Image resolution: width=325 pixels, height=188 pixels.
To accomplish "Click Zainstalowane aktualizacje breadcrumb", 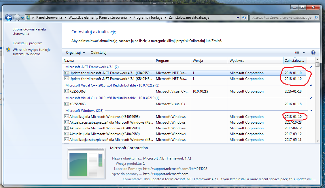I will [x=189, y=18].
